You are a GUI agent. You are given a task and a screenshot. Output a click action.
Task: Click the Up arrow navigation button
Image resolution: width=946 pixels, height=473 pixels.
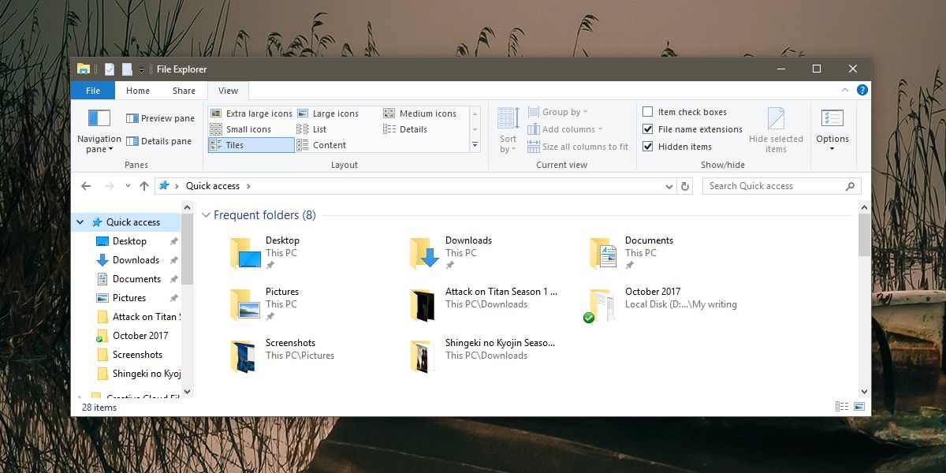click(143, 186)
